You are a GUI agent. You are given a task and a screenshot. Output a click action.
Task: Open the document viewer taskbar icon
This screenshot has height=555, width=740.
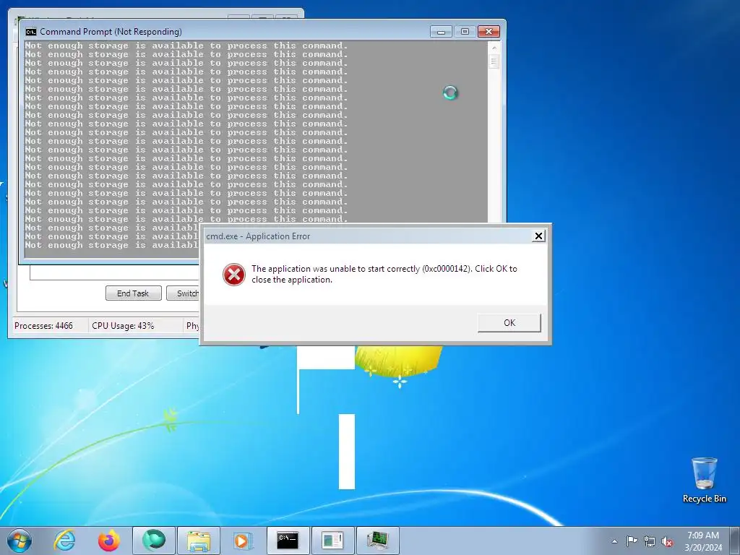[x=332, y=541]
